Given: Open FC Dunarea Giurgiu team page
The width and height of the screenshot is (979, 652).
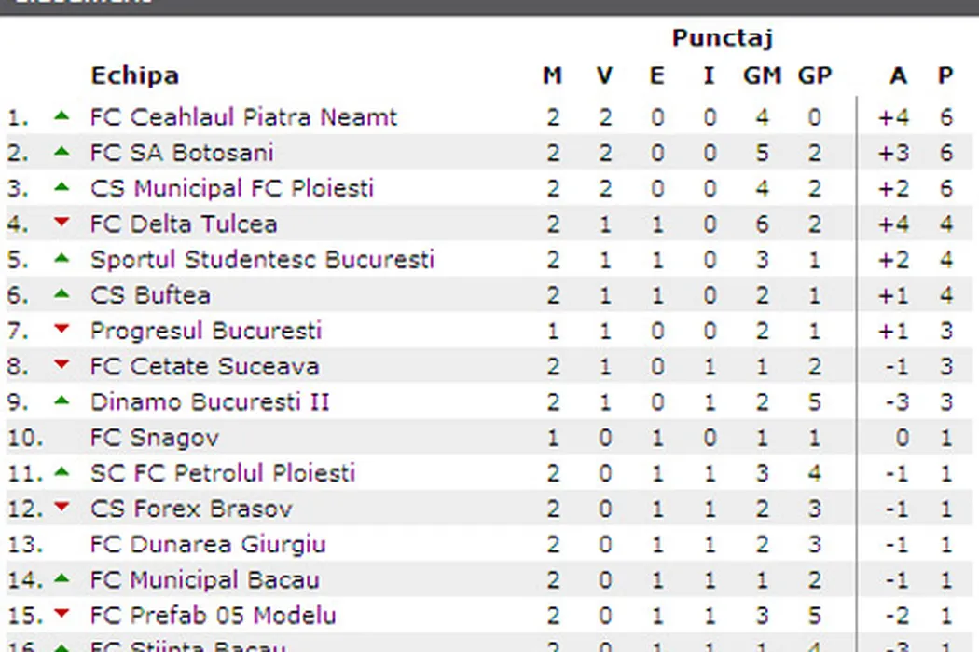Looking at the screenshot, I should tap(208, 544).
